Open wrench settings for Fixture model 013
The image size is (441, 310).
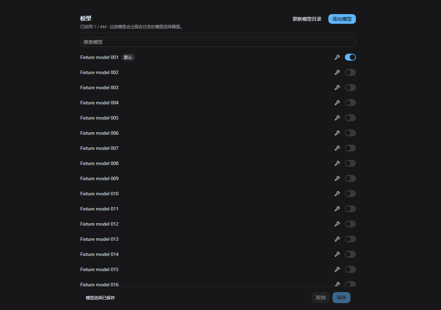tap(337, 239)
